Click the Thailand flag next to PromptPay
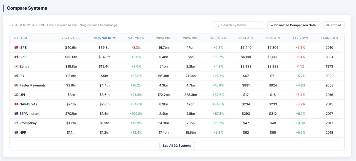356x161 pixels. [16, 123]
